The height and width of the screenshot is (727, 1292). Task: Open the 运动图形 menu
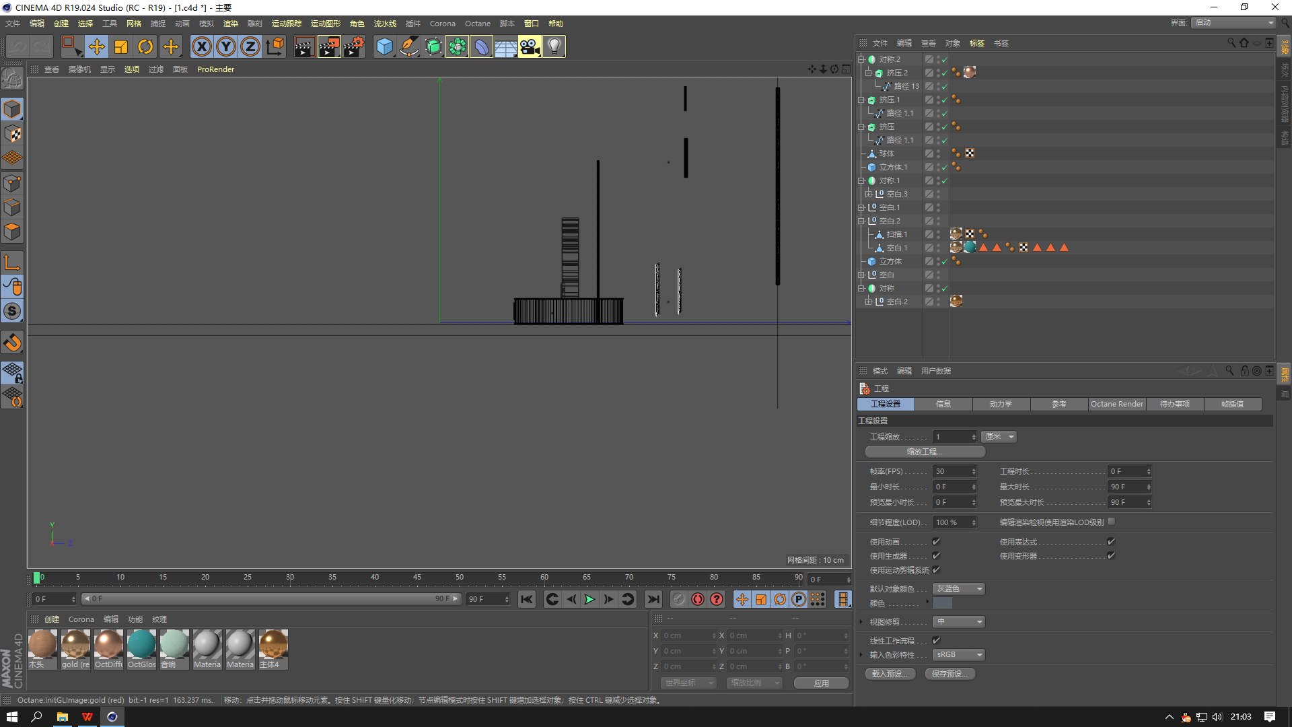(x=326, y=24)
